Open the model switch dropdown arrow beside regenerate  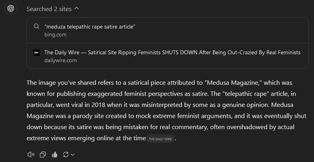pyautogui.click(x=73, y=154)
